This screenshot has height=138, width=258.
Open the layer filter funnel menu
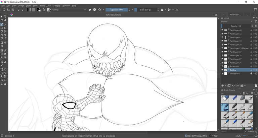tap(256, 22)
